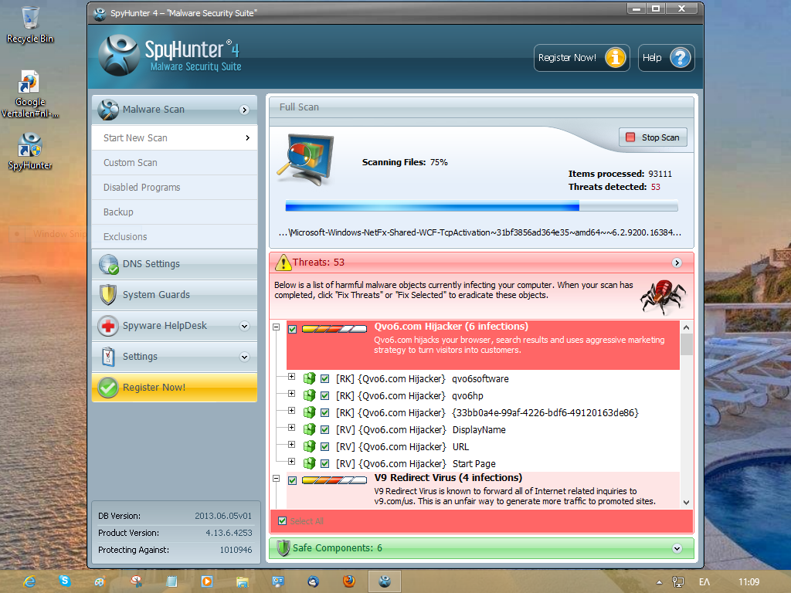
Task: Click registry icon beside DisplayName entry
Action: (x=309, y=429)
